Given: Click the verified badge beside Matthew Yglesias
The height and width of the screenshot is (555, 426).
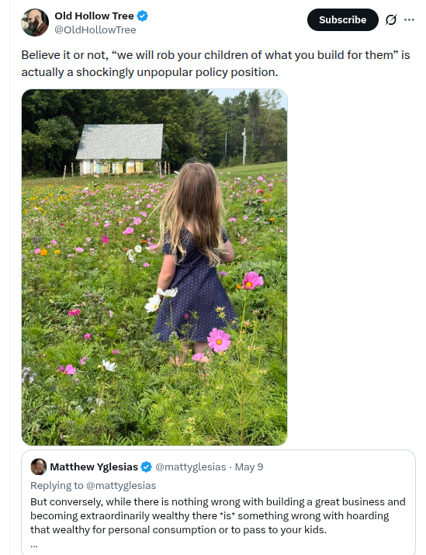Looking at the screenshot, I should tap(146, 467).
